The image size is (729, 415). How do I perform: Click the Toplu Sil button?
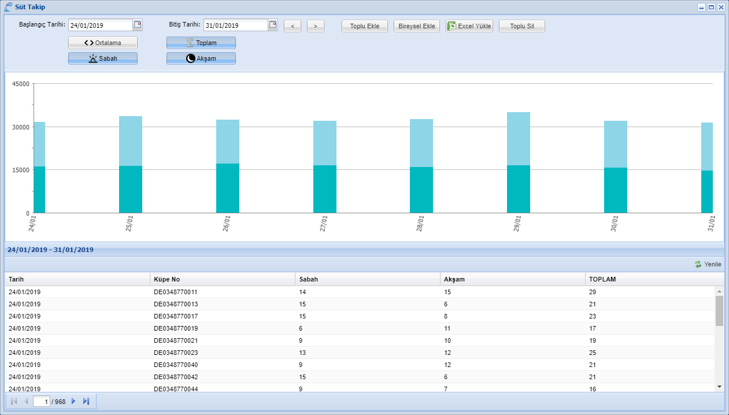click(x=522, y=26)
